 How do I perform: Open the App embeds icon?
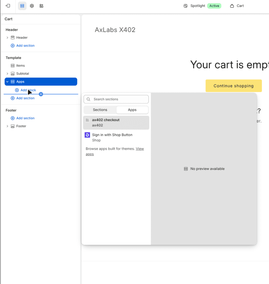click(x=41, y=6)
